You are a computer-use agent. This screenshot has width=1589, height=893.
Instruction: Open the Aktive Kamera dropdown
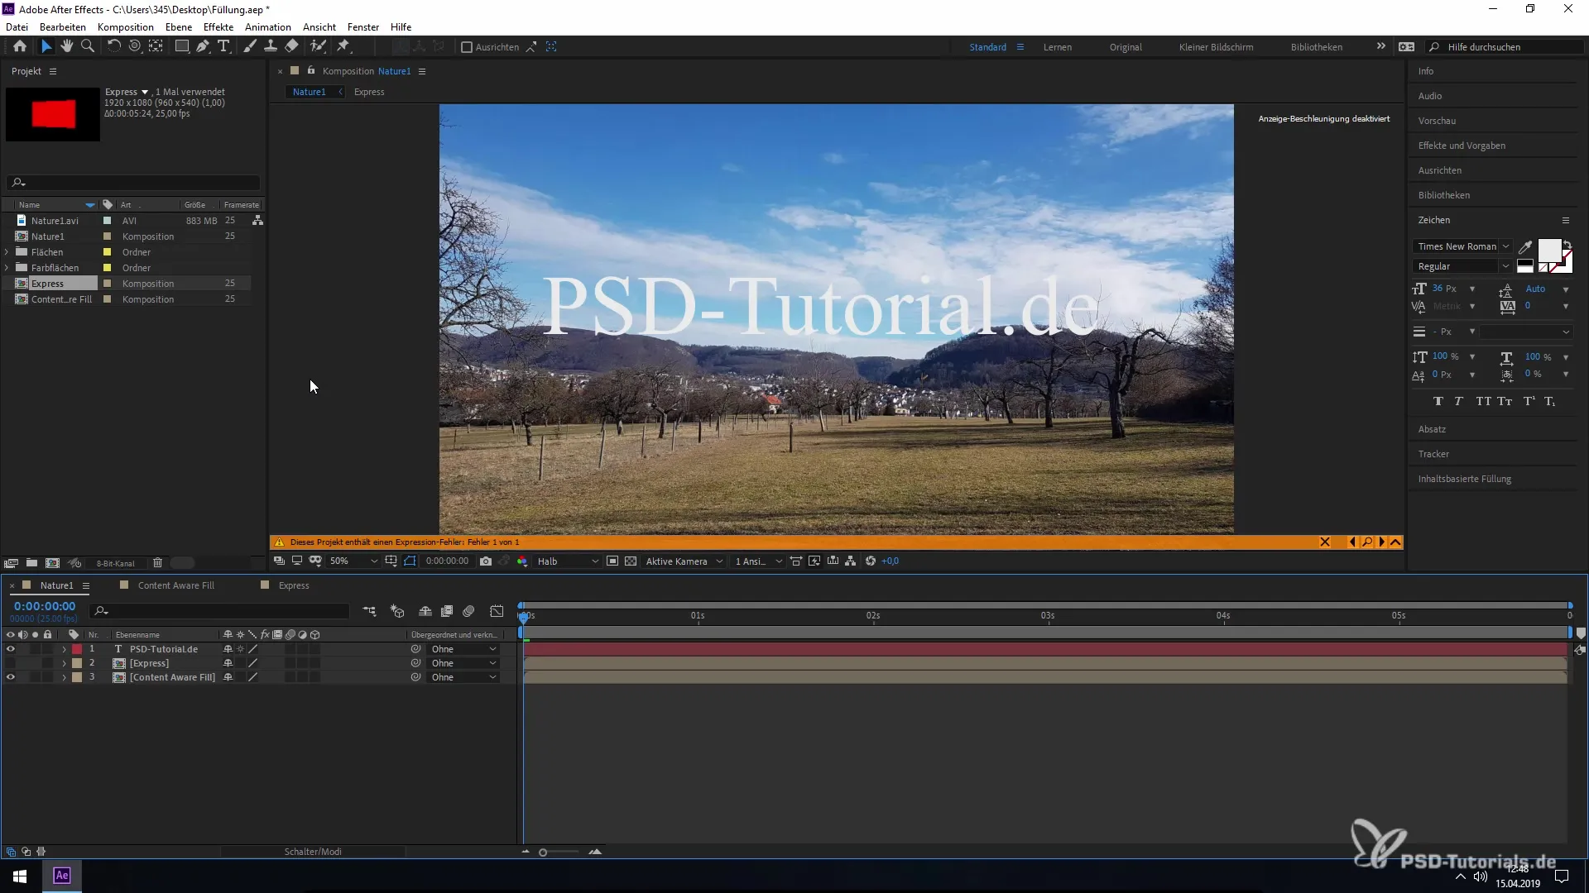coord(684,561)
